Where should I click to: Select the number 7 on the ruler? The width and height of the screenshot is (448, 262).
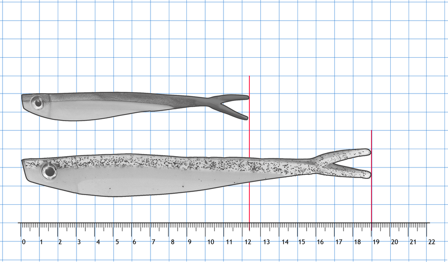coord(153,242)
